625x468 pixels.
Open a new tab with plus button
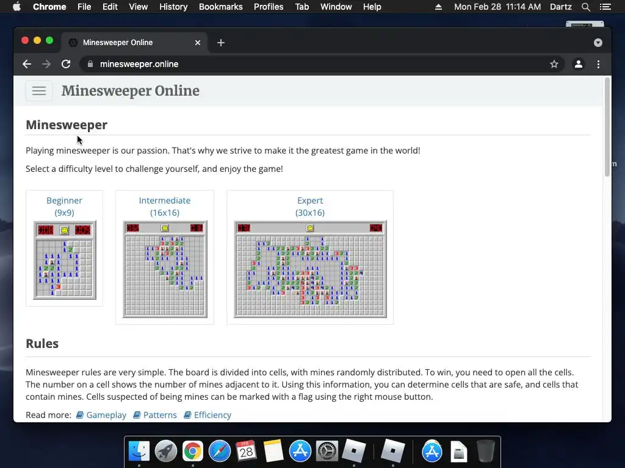[x=221, y=43]
